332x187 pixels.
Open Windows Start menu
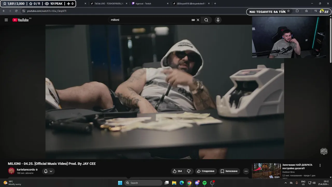coord(120,183)
